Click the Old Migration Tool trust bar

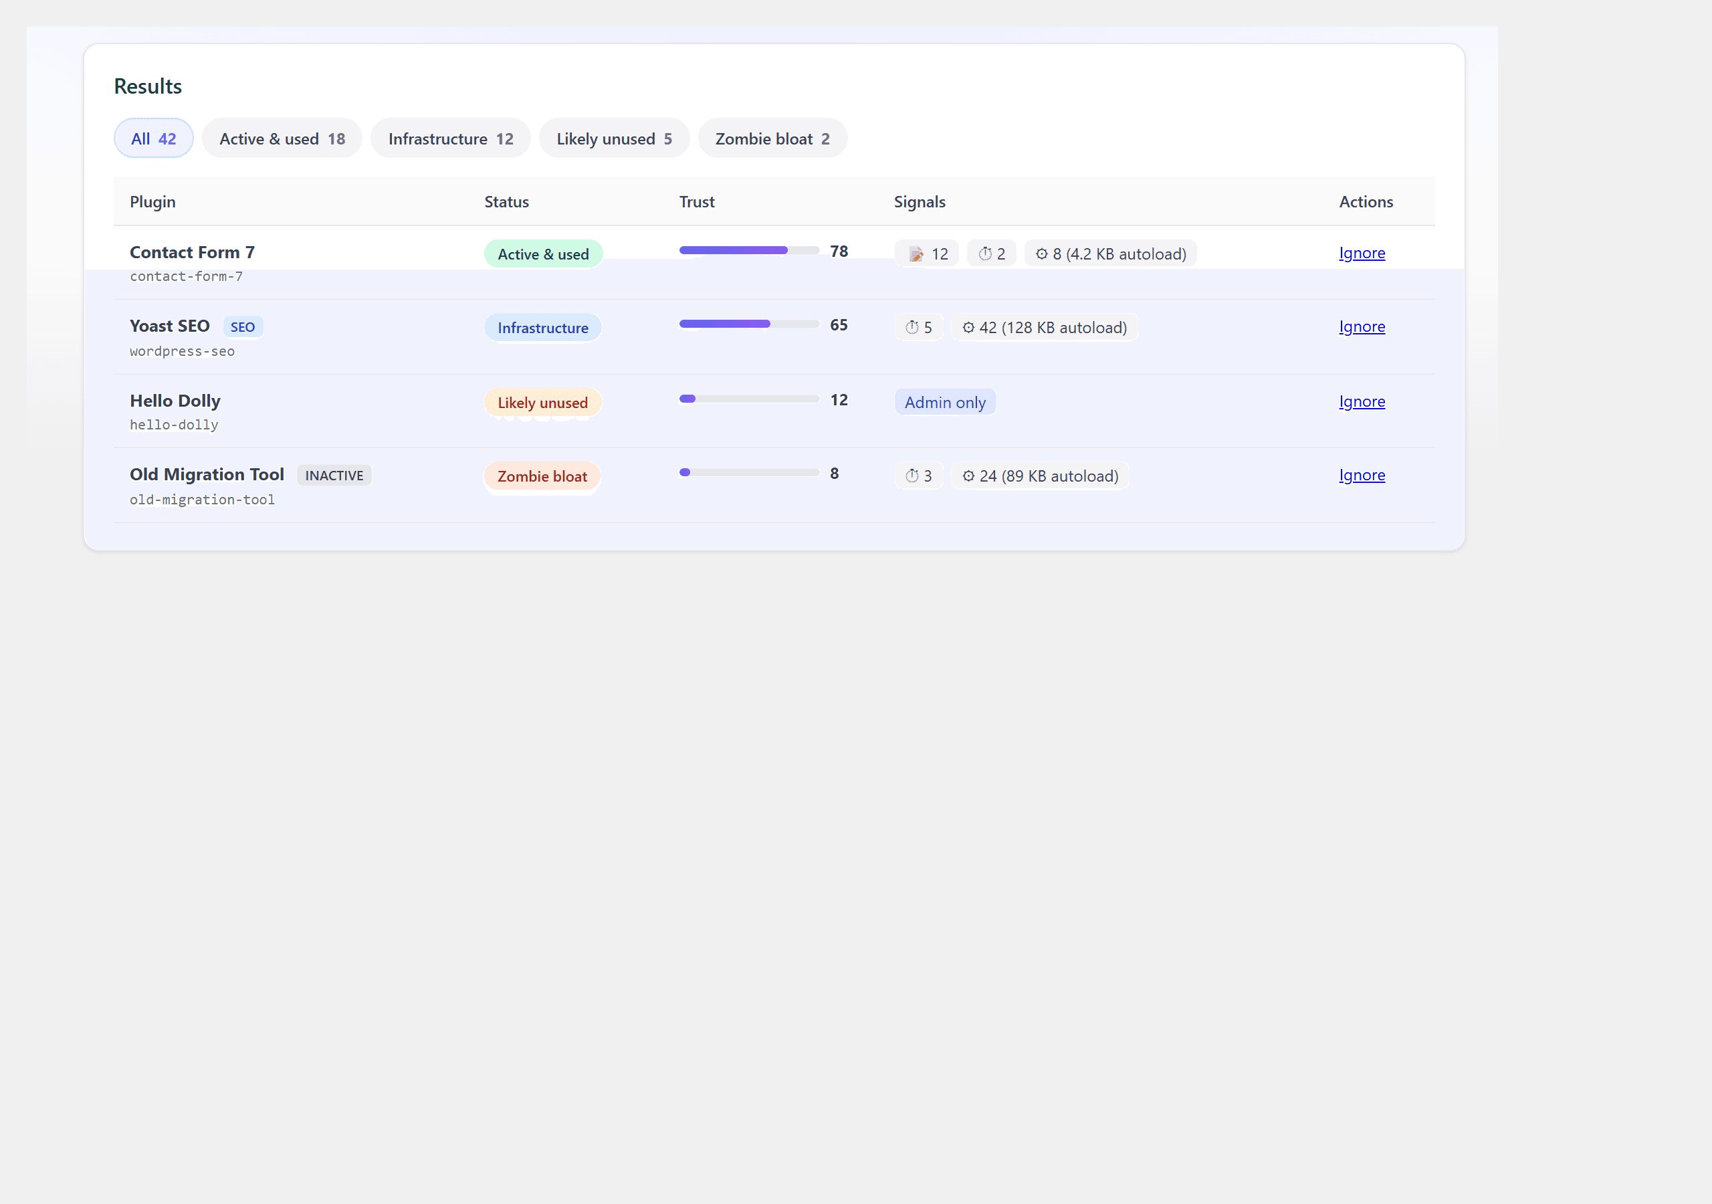pos(748,473)
